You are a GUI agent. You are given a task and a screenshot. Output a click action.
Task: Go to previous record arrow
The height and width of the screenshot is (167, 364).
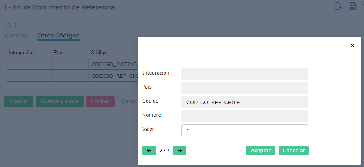[x=149, y=150]
